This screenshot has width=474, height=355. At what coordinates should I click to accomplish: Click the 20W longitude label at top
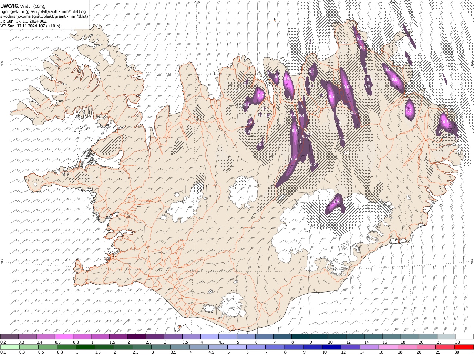(x=197, y=2)
